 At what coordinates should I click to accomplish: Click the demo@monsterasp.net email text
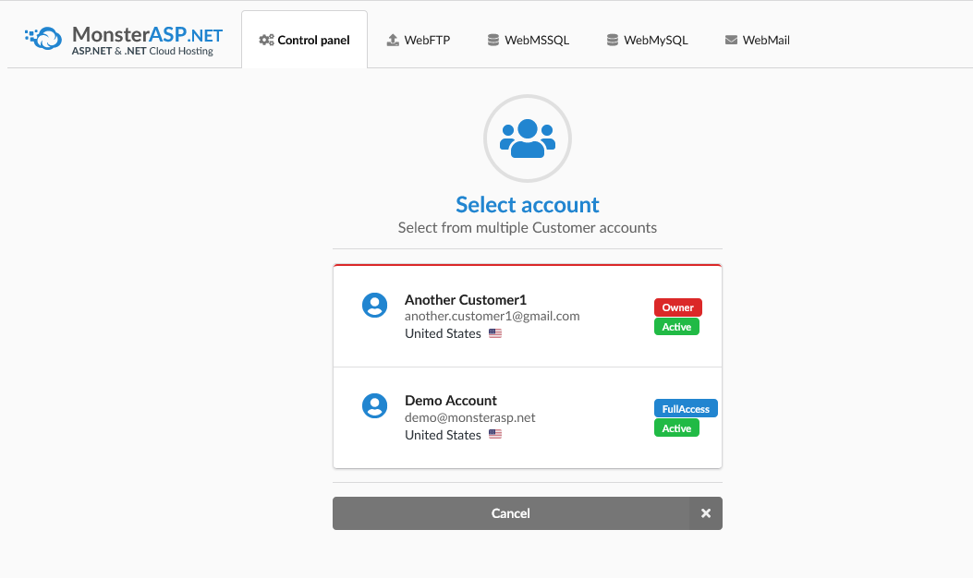[x=470, y=417]
